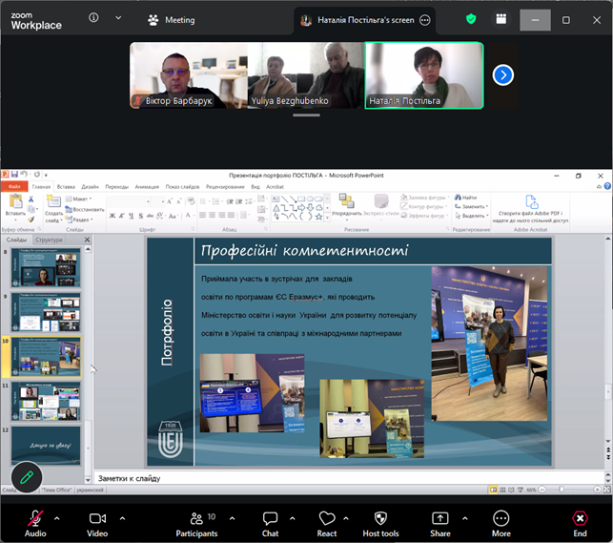Open font name combo box

(x=130, y=201)
